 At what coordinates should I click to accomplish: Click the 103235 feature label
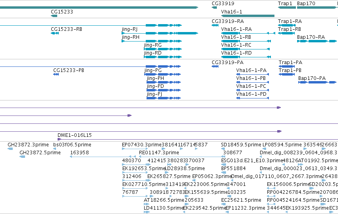(237, 192)
